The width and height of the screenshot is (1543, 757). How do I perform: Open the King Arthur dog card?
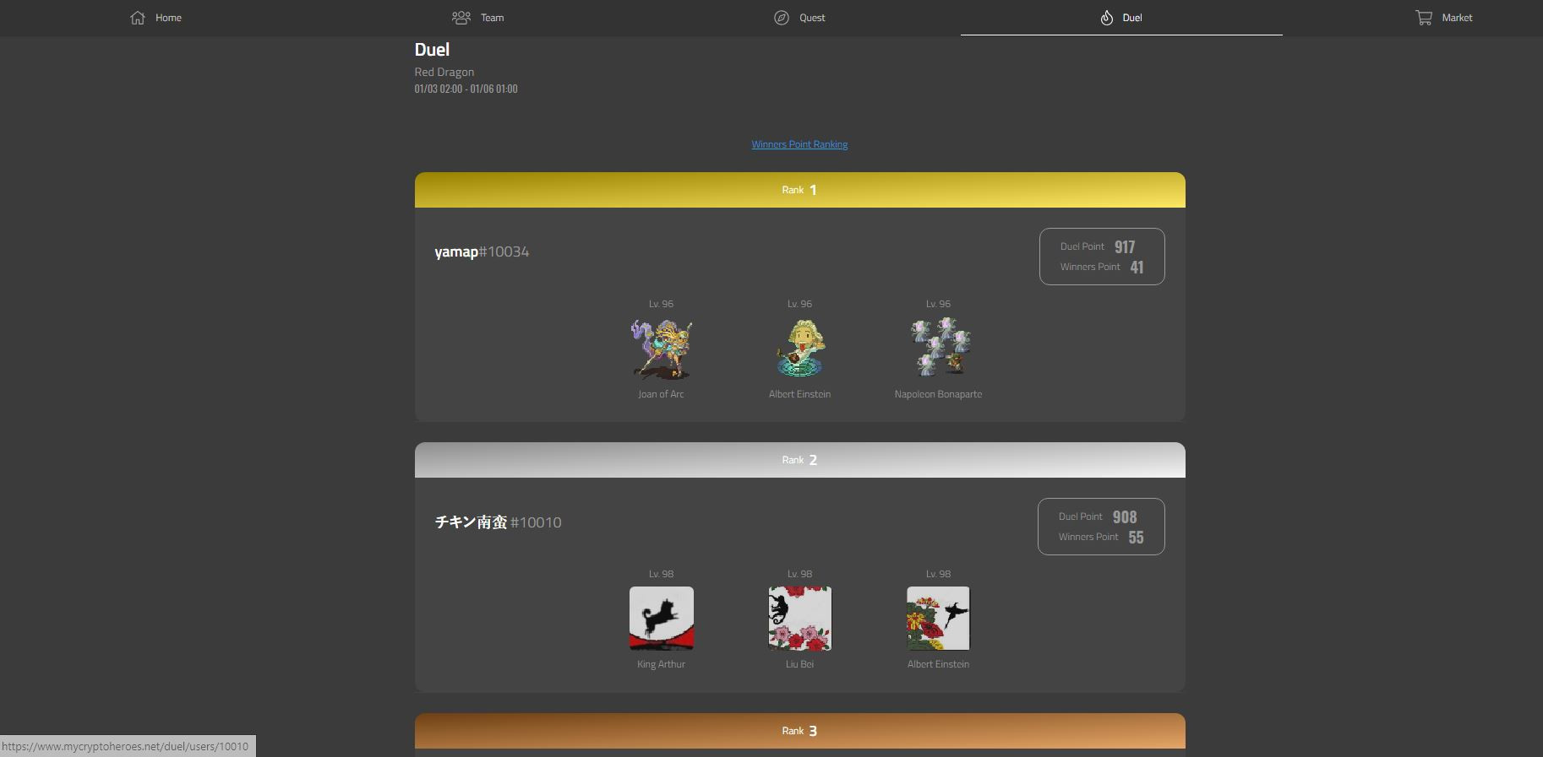click(x=661, y=619)
